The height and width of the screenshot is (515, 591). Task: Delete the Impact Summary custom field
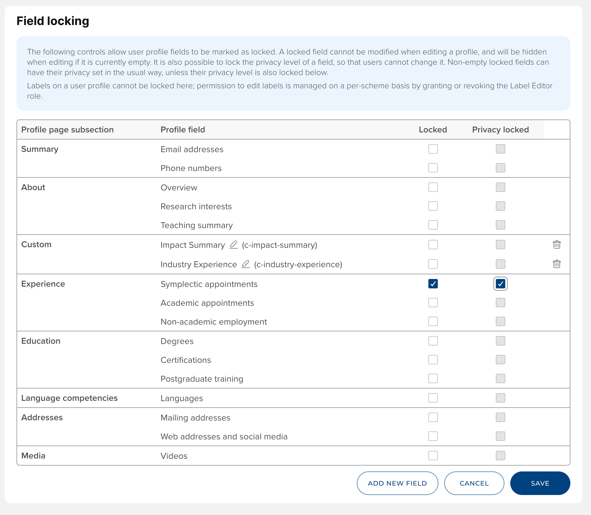557,245
